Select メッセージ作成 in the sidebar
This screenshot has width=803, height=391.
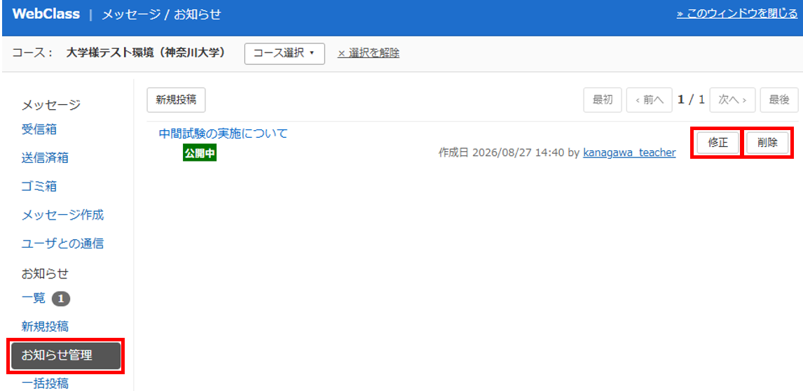coord(62,215)
